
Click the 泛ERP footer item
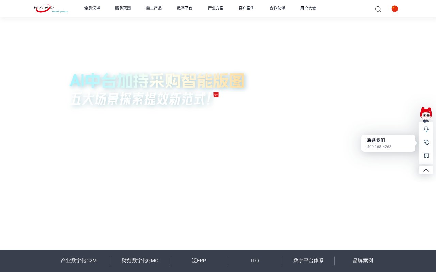click(x=199, y=261)
